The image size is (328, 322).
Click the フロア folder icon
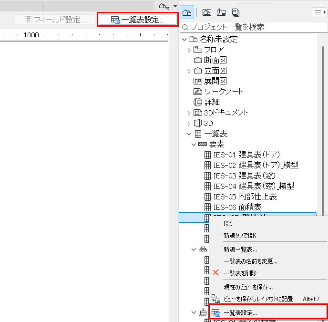[198, 50]
